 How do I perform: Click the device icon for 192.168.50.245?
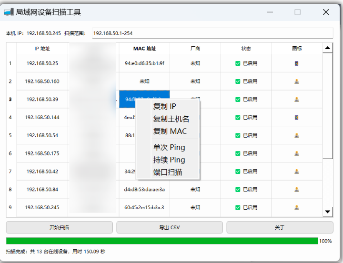tap(297, 208)
